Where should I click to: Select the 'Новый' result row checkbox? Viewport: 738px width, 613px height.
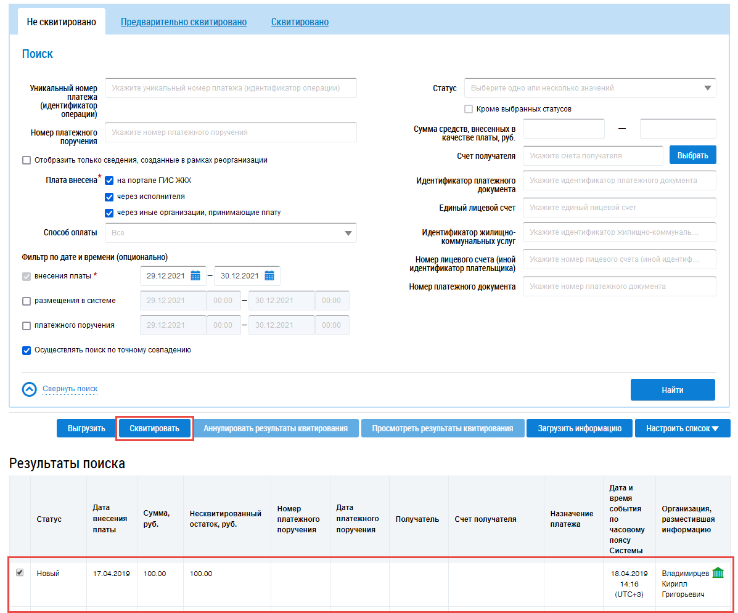point(20,573)
